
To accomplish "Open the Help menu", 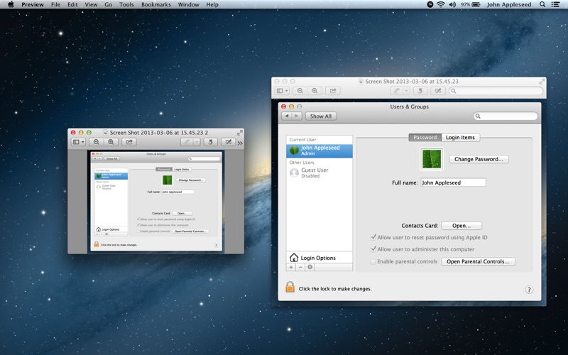I will click(212, 4).
